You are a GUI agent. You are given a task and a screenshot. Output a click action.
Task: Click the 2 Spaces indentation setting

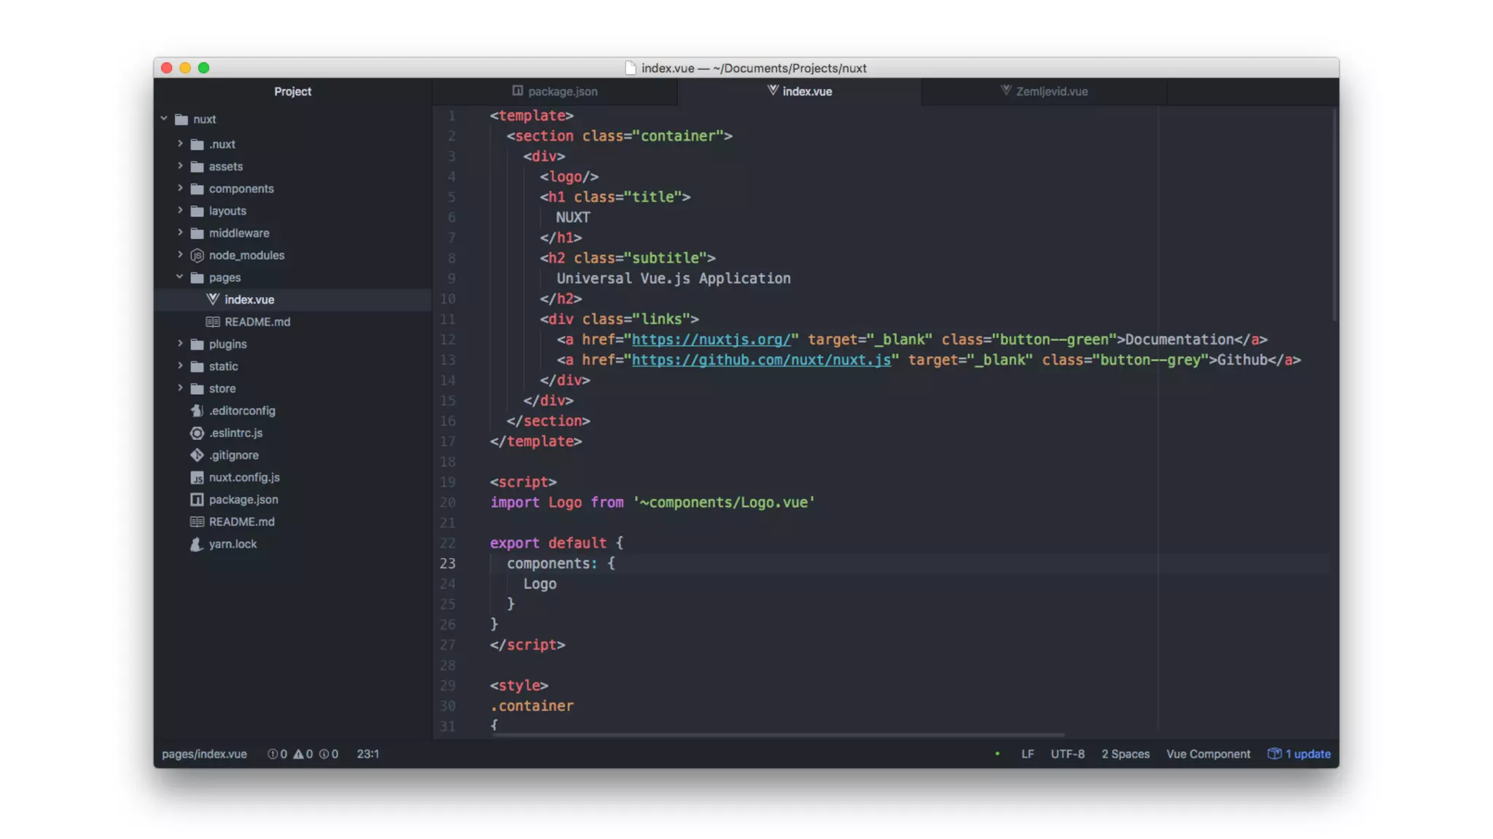coord(1125,754)
